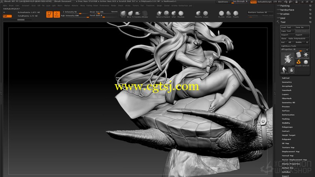315x177 pixels.
Task: Select the PlaceBak brush icon
Action: (181, 13)
